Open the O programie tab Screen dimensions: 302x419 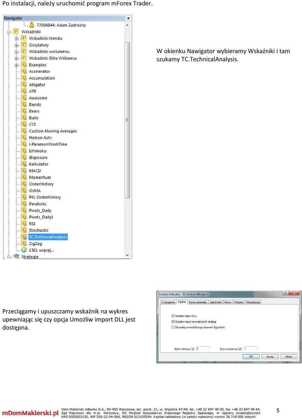(168, 302)
